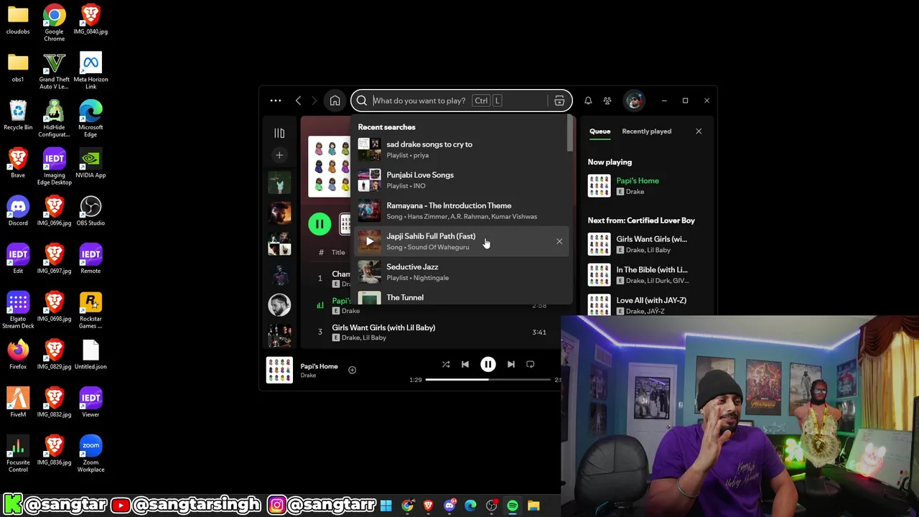
Task: Remove Japji Sahib from recent searches
Action: (559, 241)
